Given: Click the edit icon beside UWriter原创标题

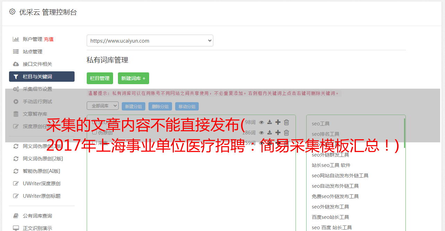Looking at the screenshot, I should [x=16, y=196].
